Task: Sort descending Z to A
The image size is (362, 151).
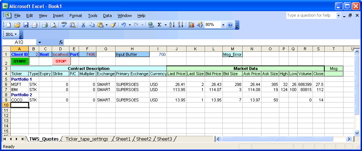Action: [x=181, y=25]
